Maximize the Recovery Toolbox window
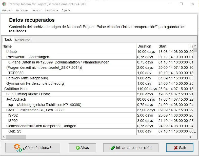Image resolution: width=199 pixels, height=156 pixels. [x=181, y=4]
